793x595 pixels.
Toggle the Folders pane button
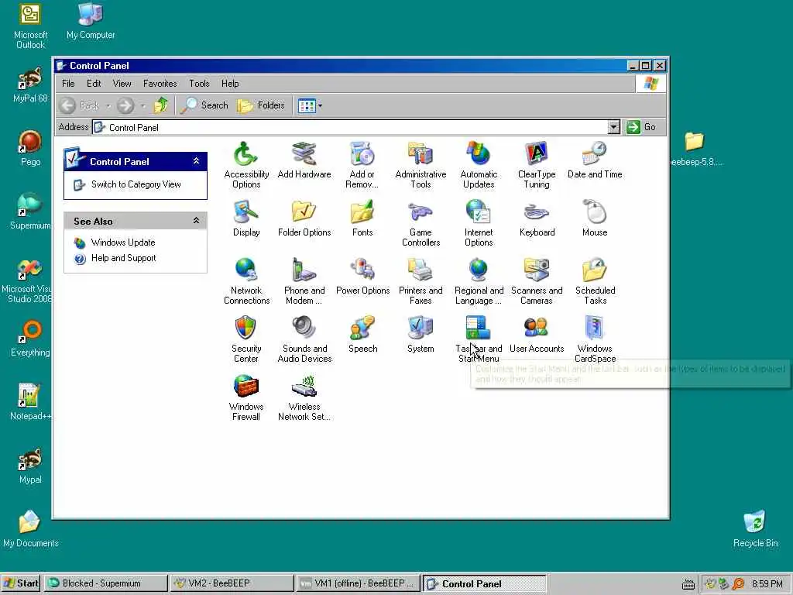coord(262,105)
